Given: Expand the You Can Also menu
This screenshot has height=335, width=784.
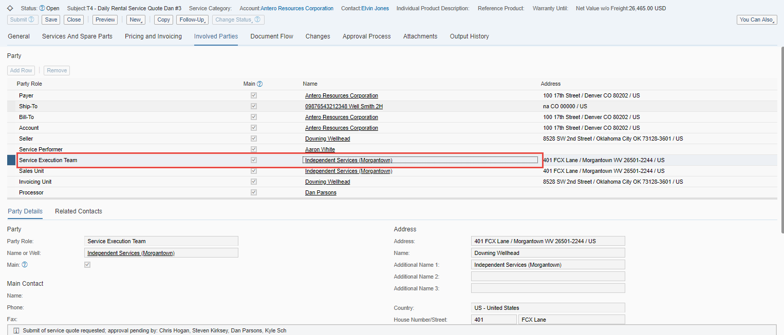Looking at the screenshot, I should pos(757,19).
